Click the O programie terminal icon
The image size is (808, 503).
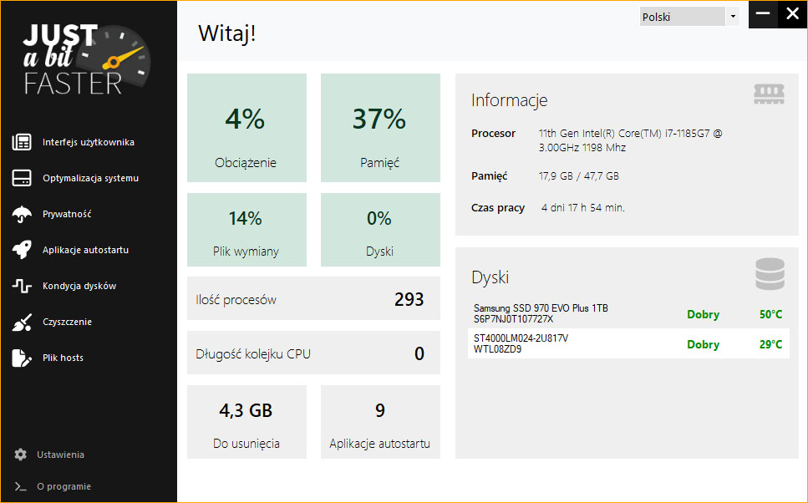pyautogui.click(x=21, y=486)
